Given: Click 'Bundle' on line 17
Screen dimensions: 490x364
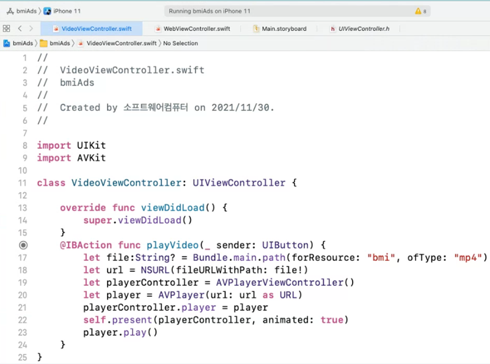Looking at the screenshot, I should [210, 258].
